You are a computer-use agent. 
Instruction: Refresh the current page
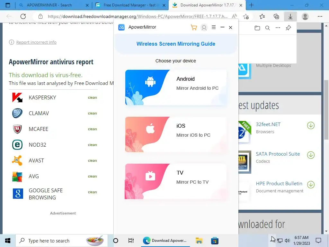coord(23,16)
